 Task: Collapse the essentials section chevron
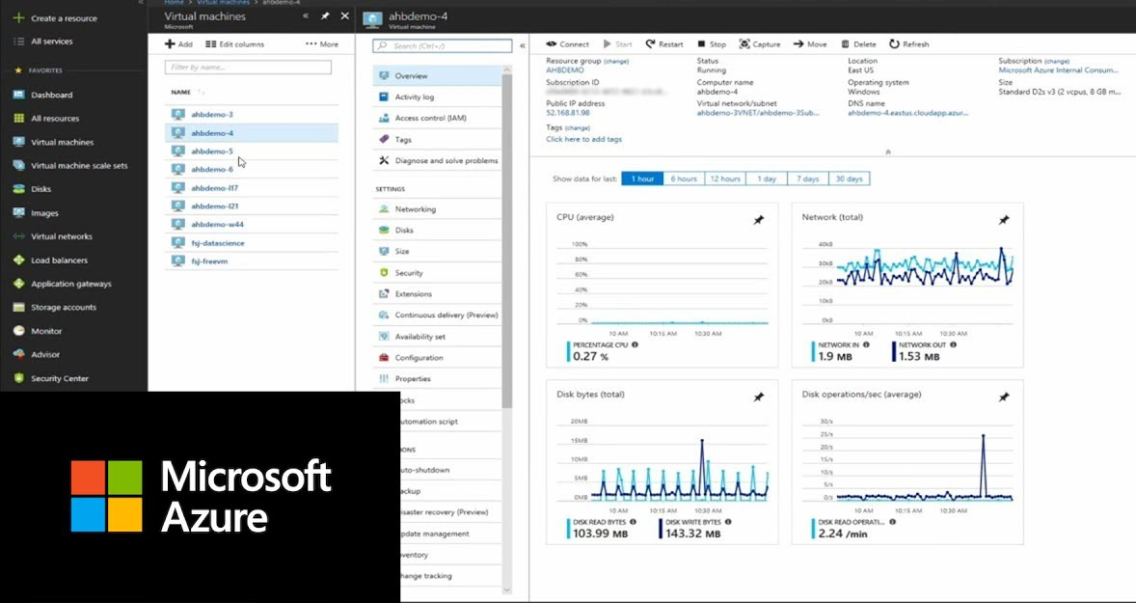tap(887, 151)
